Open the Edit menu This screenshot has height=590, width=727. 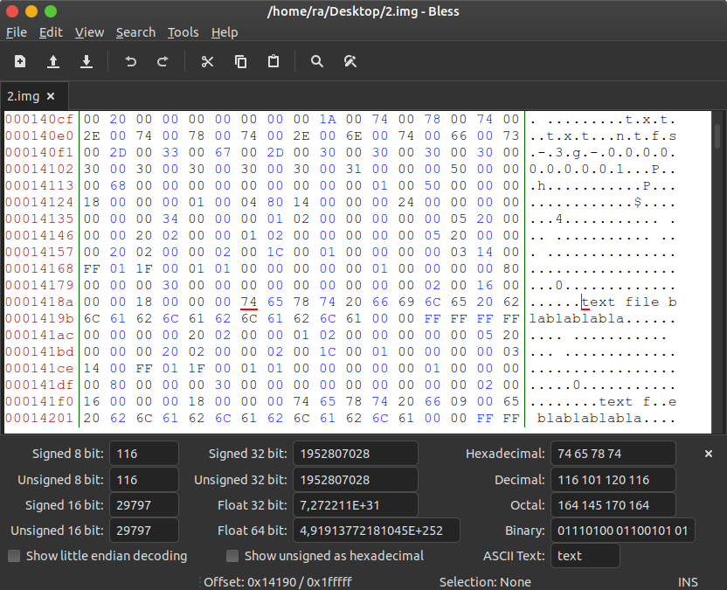pyautogui.click(x=51, y=32)
